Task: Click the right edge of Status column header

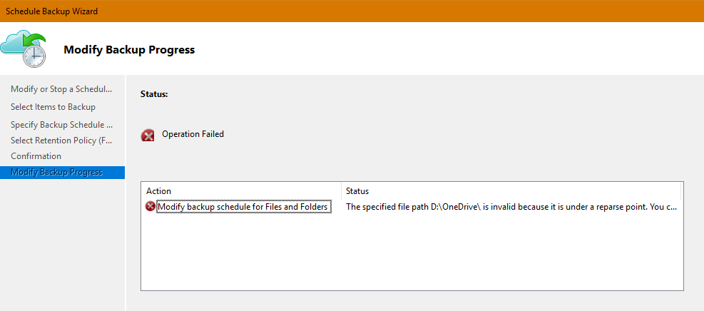Action: coord(680,191)
